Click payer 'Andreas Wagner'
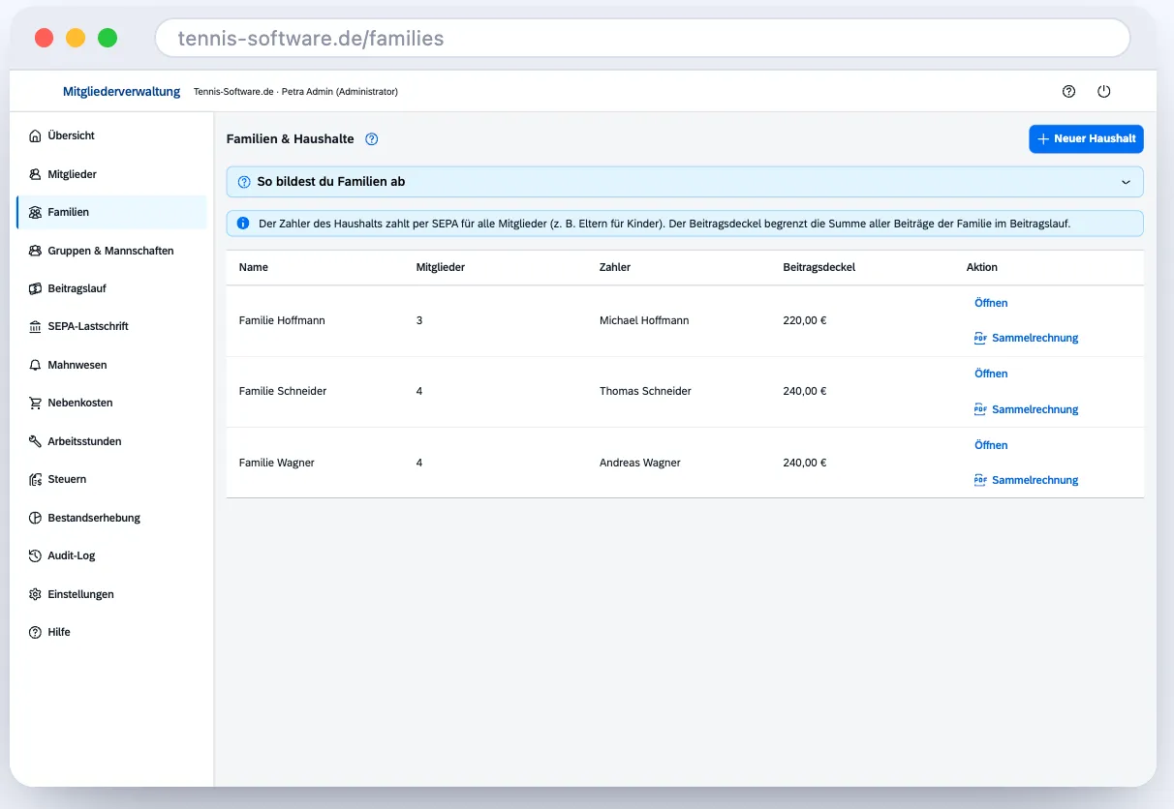This screenshot has height=809, width=1174. [x=640, y=463]
